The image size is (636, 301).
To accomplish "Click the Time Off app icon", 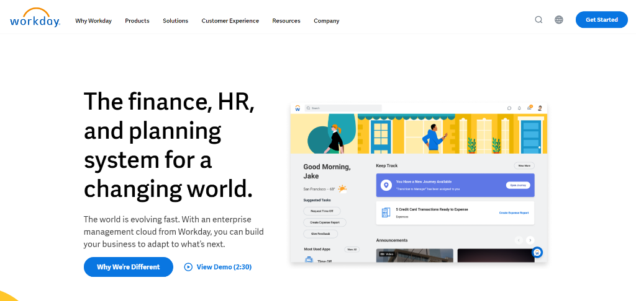I will 309,260.
